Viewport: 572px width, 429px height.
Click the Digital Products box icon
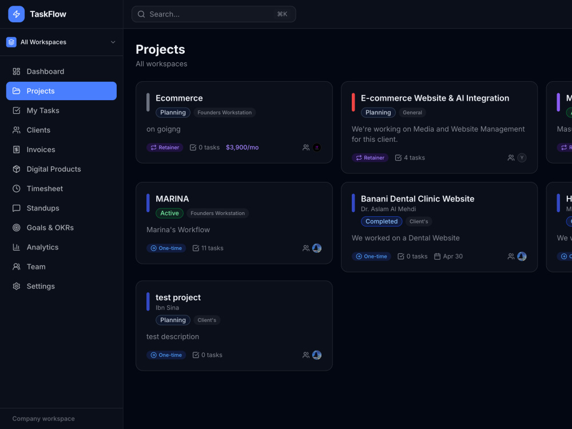coord(17,169)
